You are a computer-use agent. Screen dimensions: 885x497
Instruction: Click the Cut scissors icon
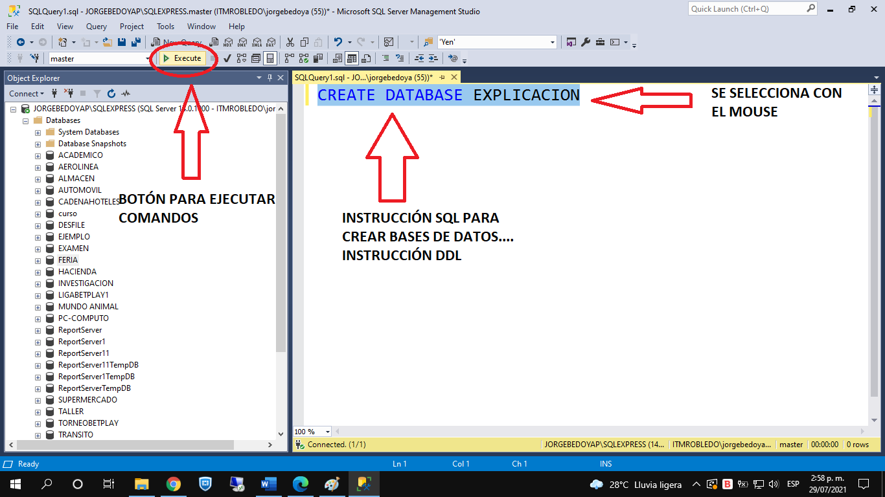pos(290,42)
